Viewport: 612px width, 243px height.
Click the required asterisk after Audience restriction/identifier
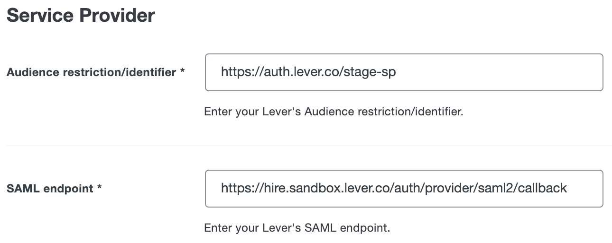click(x=182, y=72)
